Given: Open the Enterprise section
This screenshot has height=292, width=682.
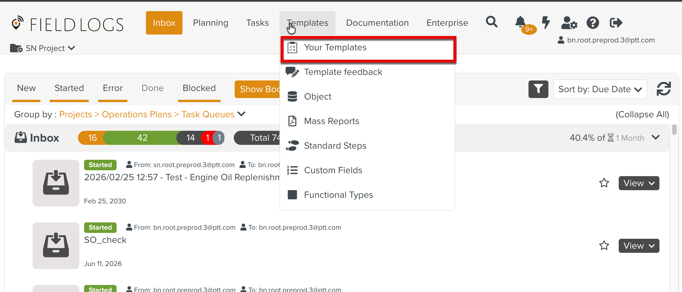Looking at the screenshot, I should tap(447, 23).
